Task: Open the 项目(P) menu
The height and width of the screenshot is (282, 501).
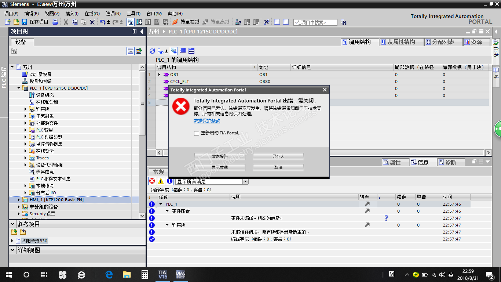Action: pyautogui.click(x=11, y=14)
